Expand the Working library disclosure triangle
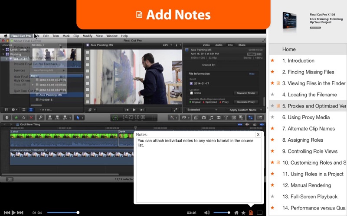Viewport: 347px width, 216px height. [x=3, y=54]
